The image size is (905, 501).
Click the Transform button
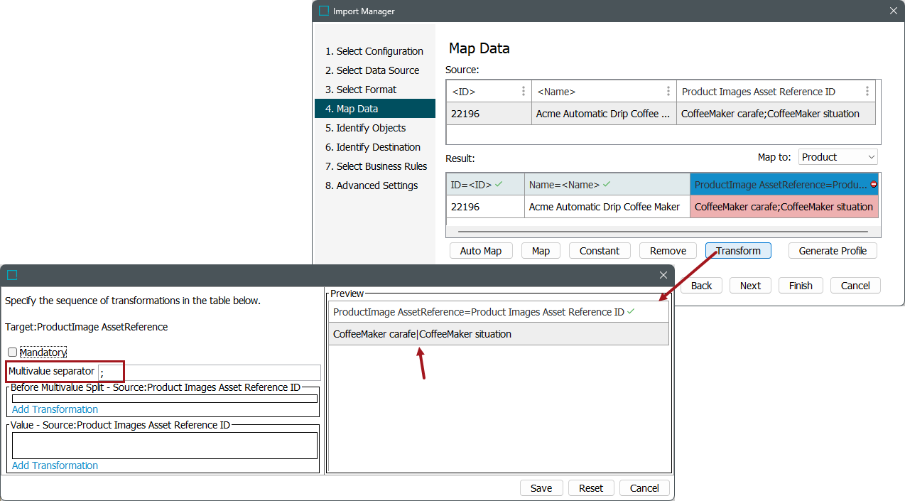tap(738, 251)
